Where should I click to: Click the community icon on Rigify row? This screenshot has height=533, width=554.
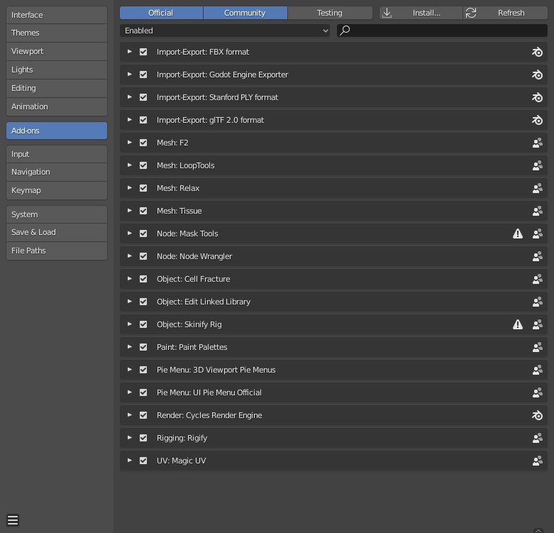click(x=538, y=438)
